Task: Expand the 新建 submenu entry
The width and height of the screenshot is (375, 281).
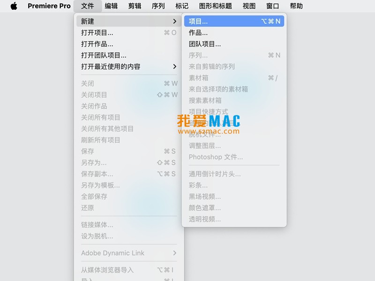Action: click(x=129, y=21)
